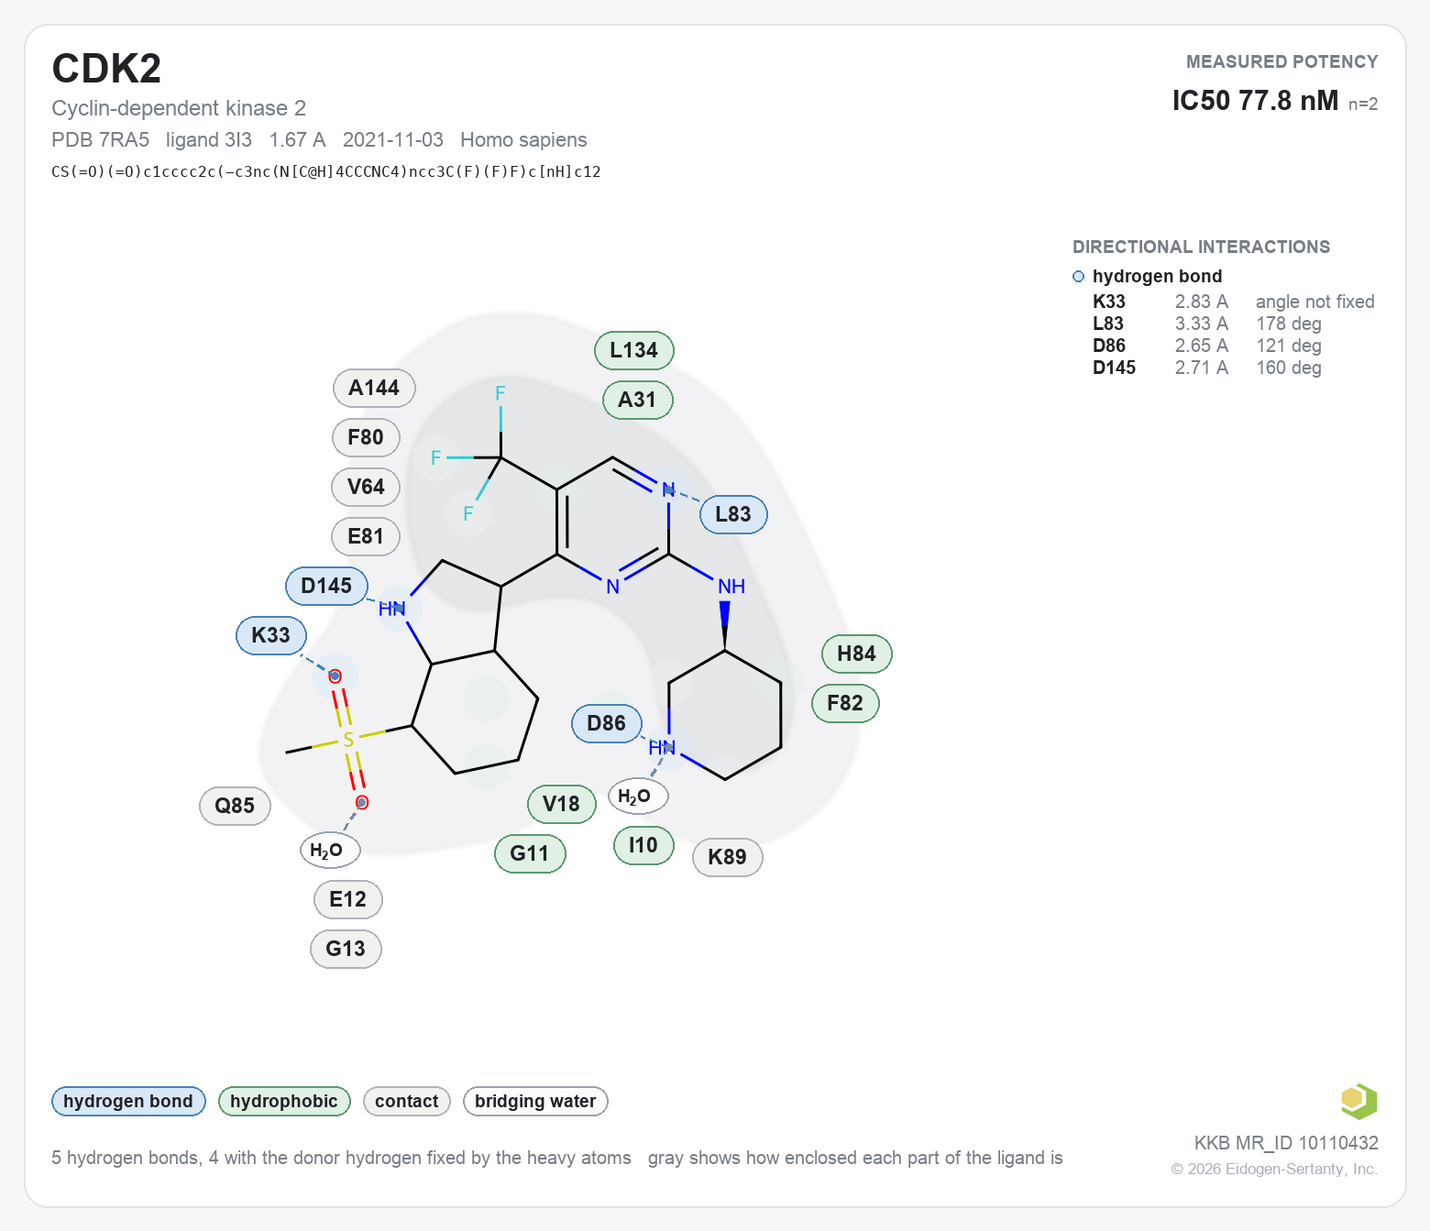This screenshot has width=1430, height=1231.
Task: Click the V64 residue label
Action: pos(366,487)
